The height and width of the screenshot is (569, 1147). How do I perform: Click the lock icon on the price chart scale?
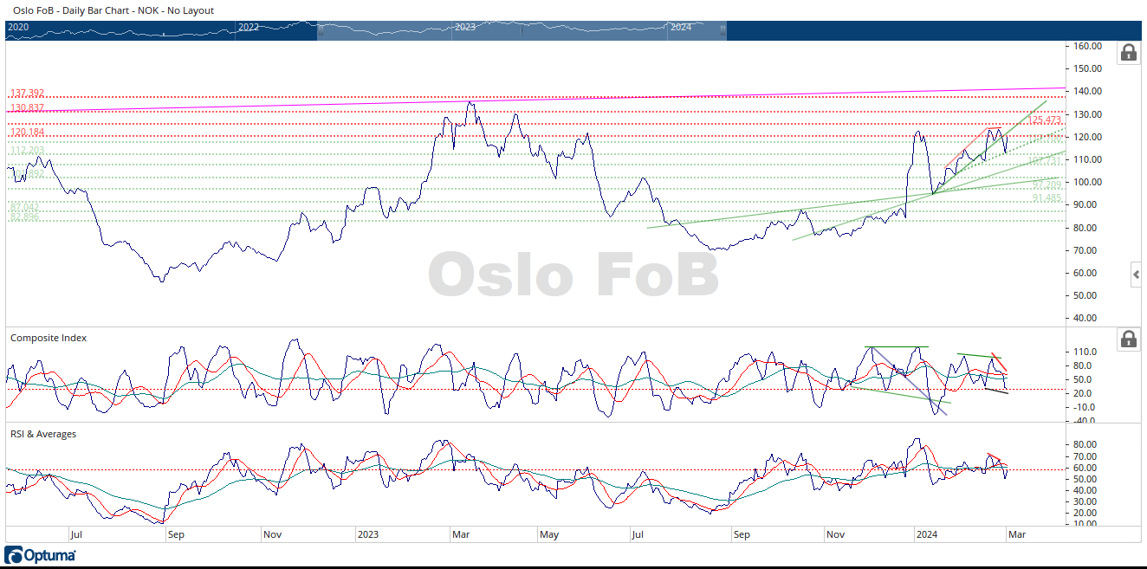pyautogui.click(x=1128, y=53)
